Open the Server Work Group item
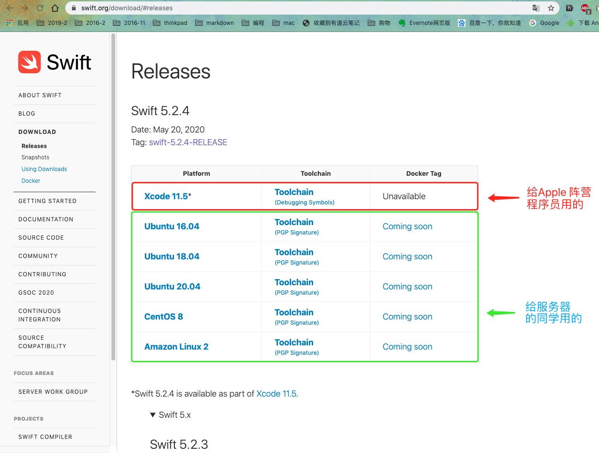 coord(53,392)
